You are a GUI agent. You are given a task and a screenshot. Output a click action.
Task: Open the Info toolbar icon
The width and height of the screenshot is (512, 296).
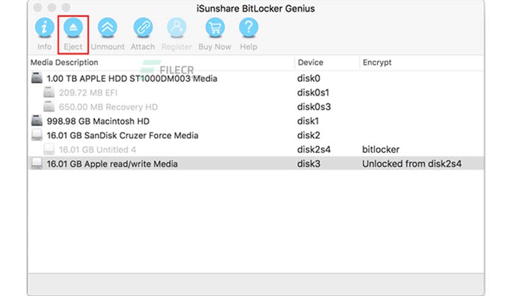coord(45,28)
